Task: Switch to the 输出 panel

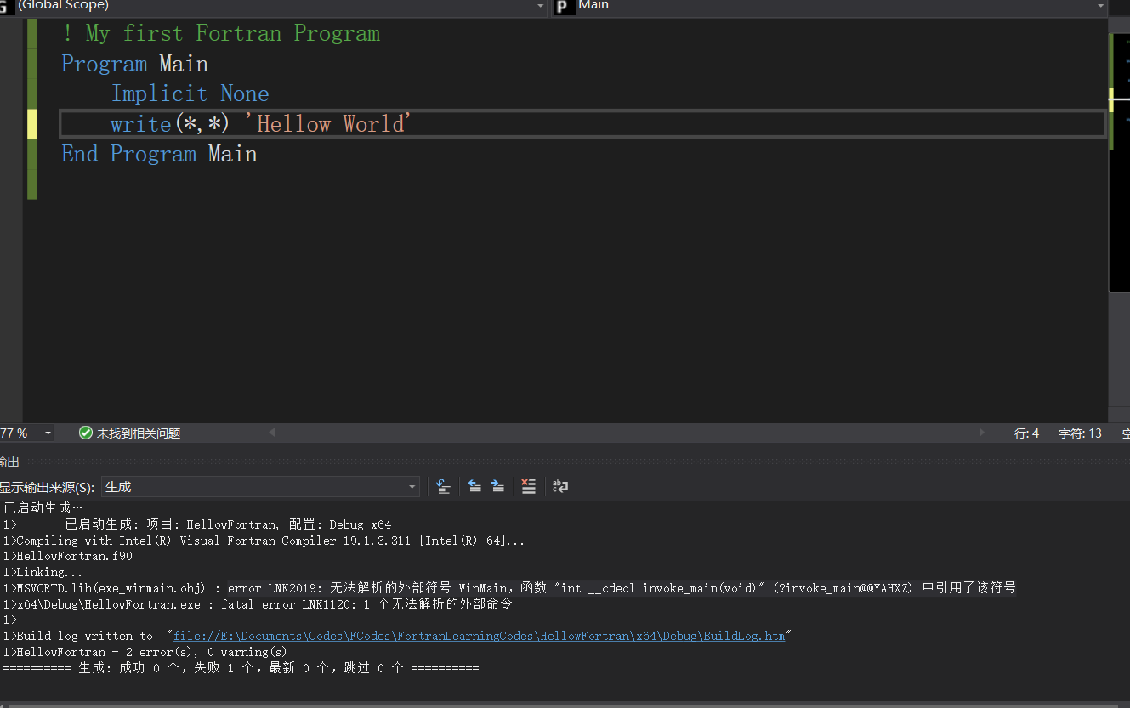Action: (x=9, y=462)
